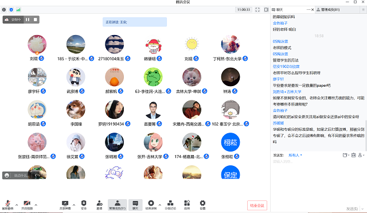
Task: Click the red End Meeting button
Action: [x=257, y=206]
